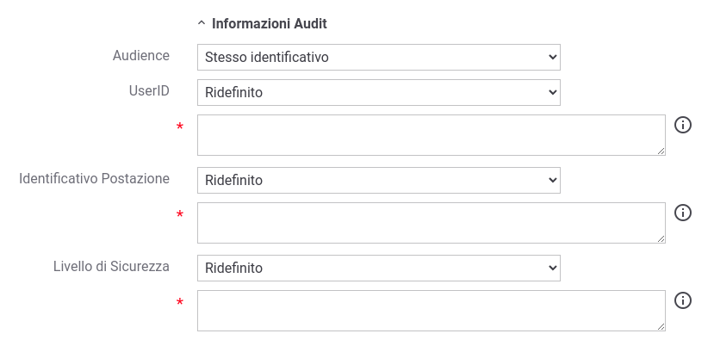
Task: Open the Audience dropdown
Action: tap(378, 58)
